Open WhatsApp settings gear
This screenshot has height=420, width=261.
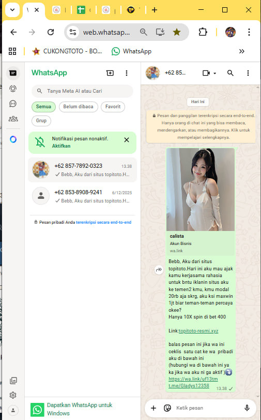click(13, 395)
